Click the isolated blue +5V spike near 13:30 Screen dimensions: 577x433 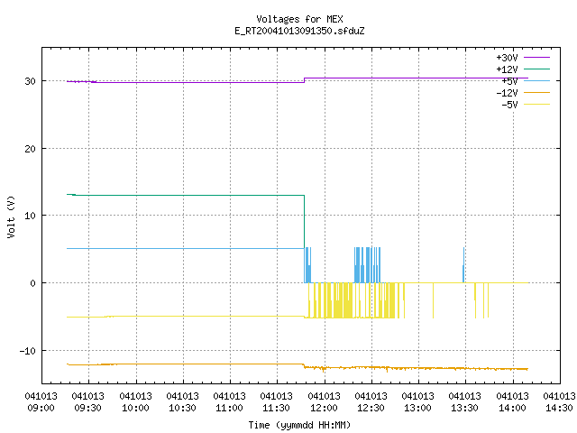(x=463, y=264)
